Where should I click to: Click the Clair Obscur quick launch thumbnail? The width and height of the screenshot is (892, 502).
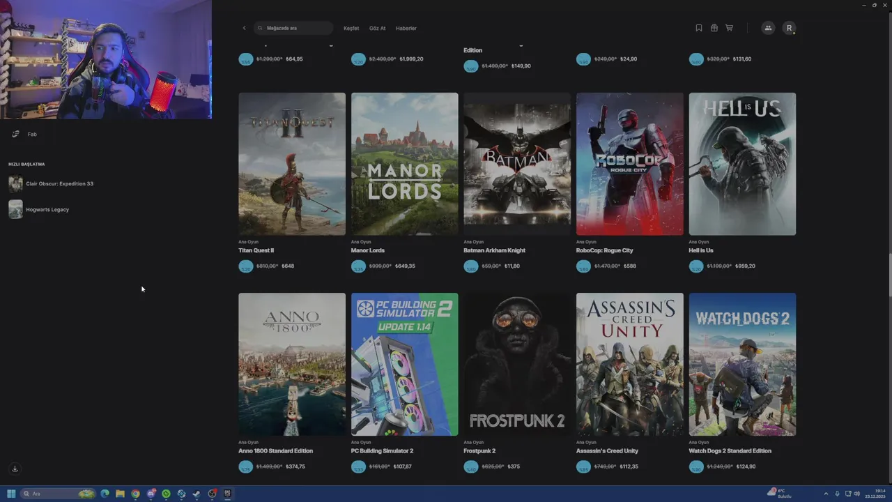coord(15,184)
